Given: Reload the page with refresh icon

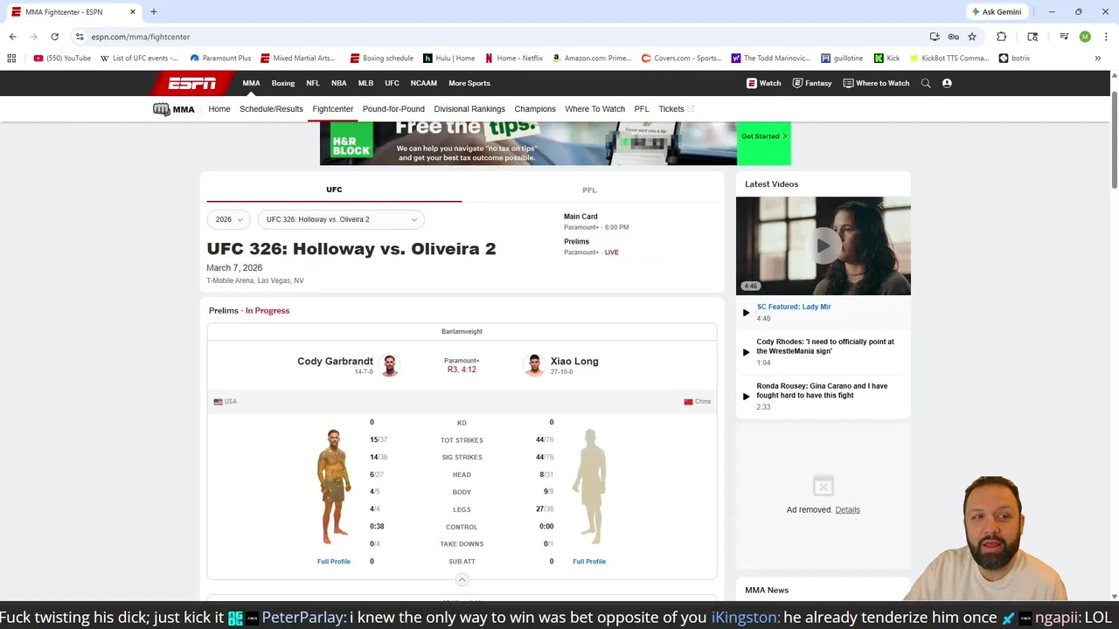Looking at the screenshot, I should [x=54, y=37].
